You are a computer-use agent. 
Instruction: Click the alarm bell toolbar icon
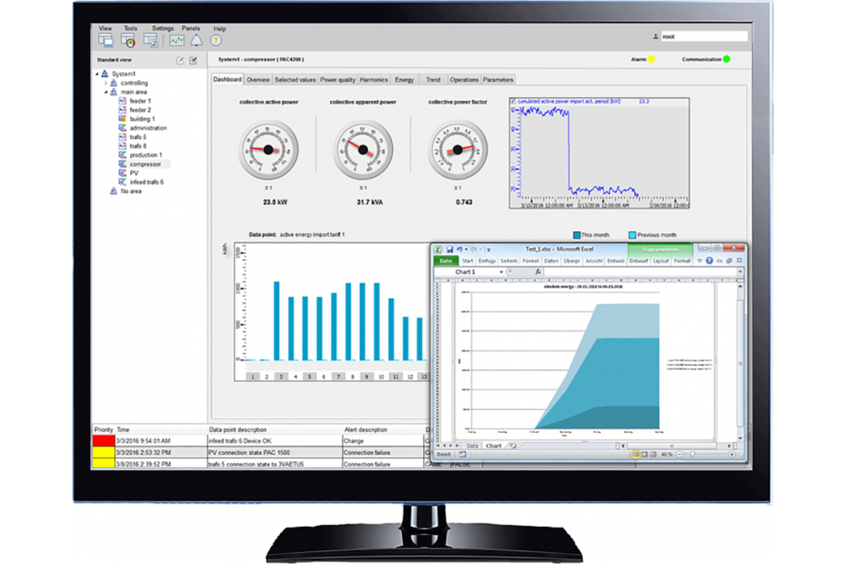(x=196, y=40)
